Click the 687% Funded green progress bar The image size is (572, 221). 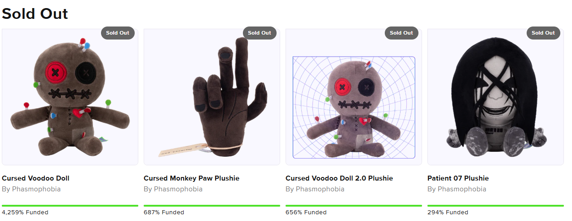tap(212, 206)
